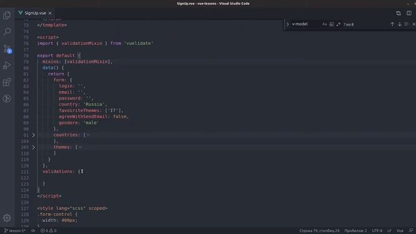This screenshot has height=234, width=416.
Task: Click the v-model search input field
Action: tap(305, 24)
